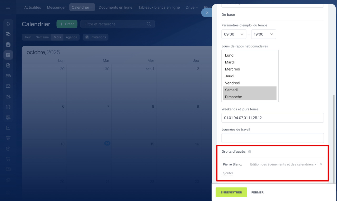Open the 19:00 end time dropdown

click(264, 34)
